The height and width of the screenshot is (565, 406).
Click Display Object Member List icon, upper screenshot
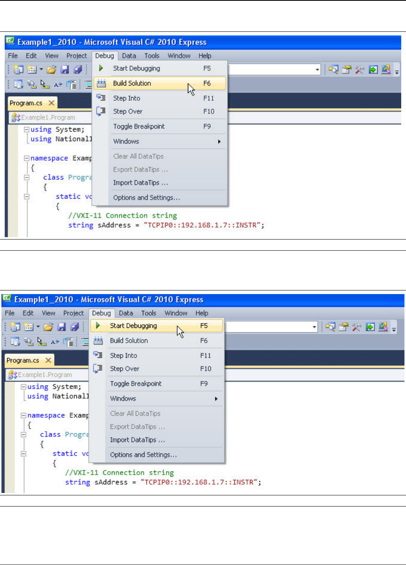point(18,84)
